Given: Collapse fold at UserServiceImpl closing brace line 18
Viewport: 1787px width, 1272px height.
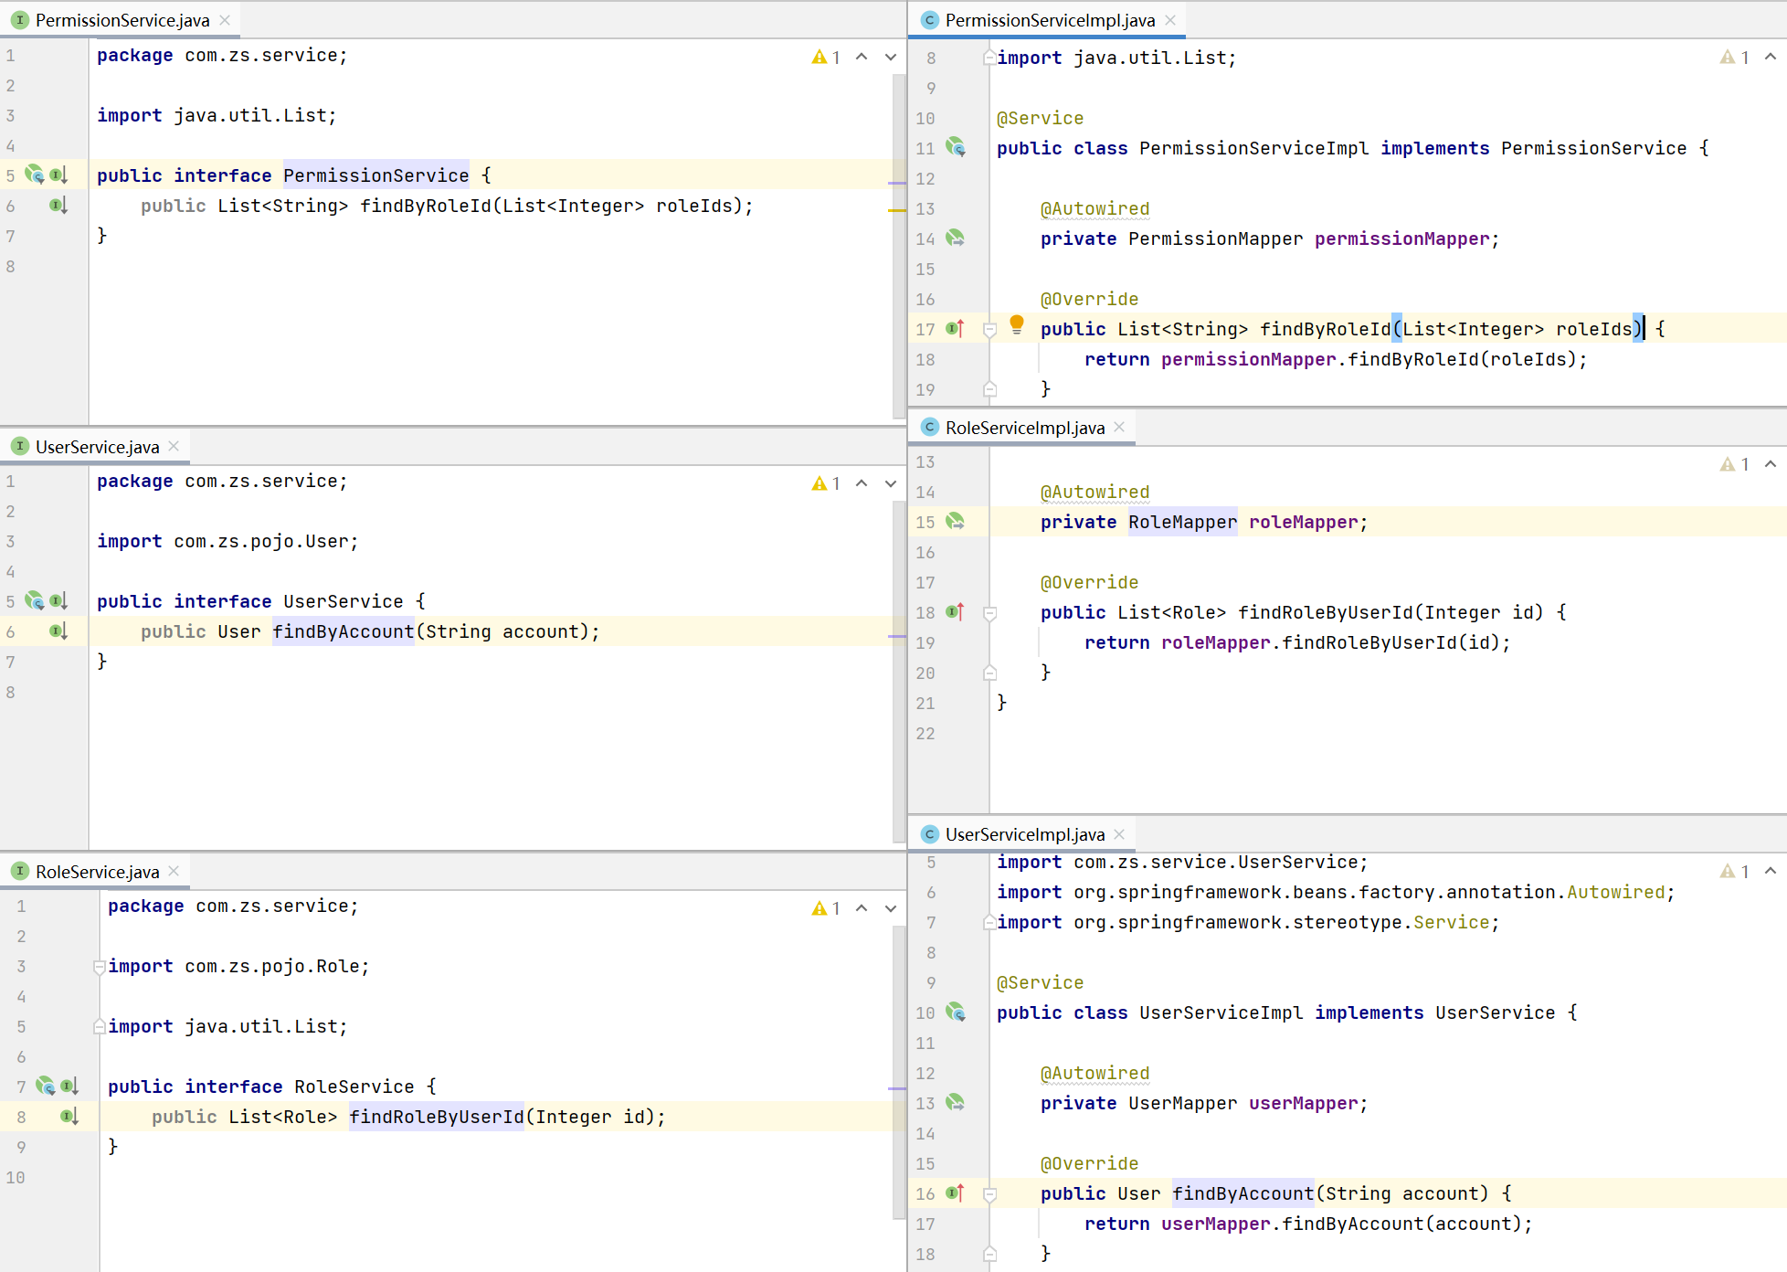Looking at the screenshot, I should point(989,1254).
